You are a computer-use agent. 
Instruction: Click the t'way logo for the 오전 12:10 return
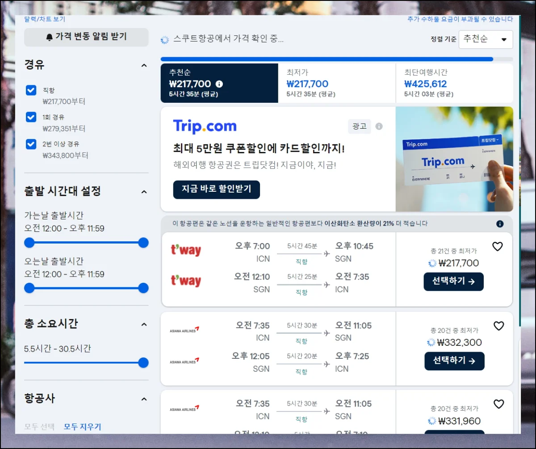click(186, 281)
